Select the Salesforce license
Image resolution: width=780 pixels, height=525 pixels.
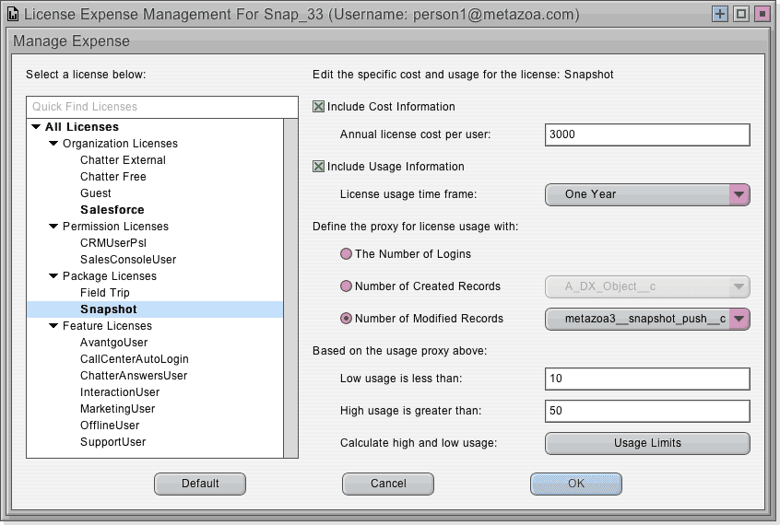pyautogui.click(x=112, y=210)
